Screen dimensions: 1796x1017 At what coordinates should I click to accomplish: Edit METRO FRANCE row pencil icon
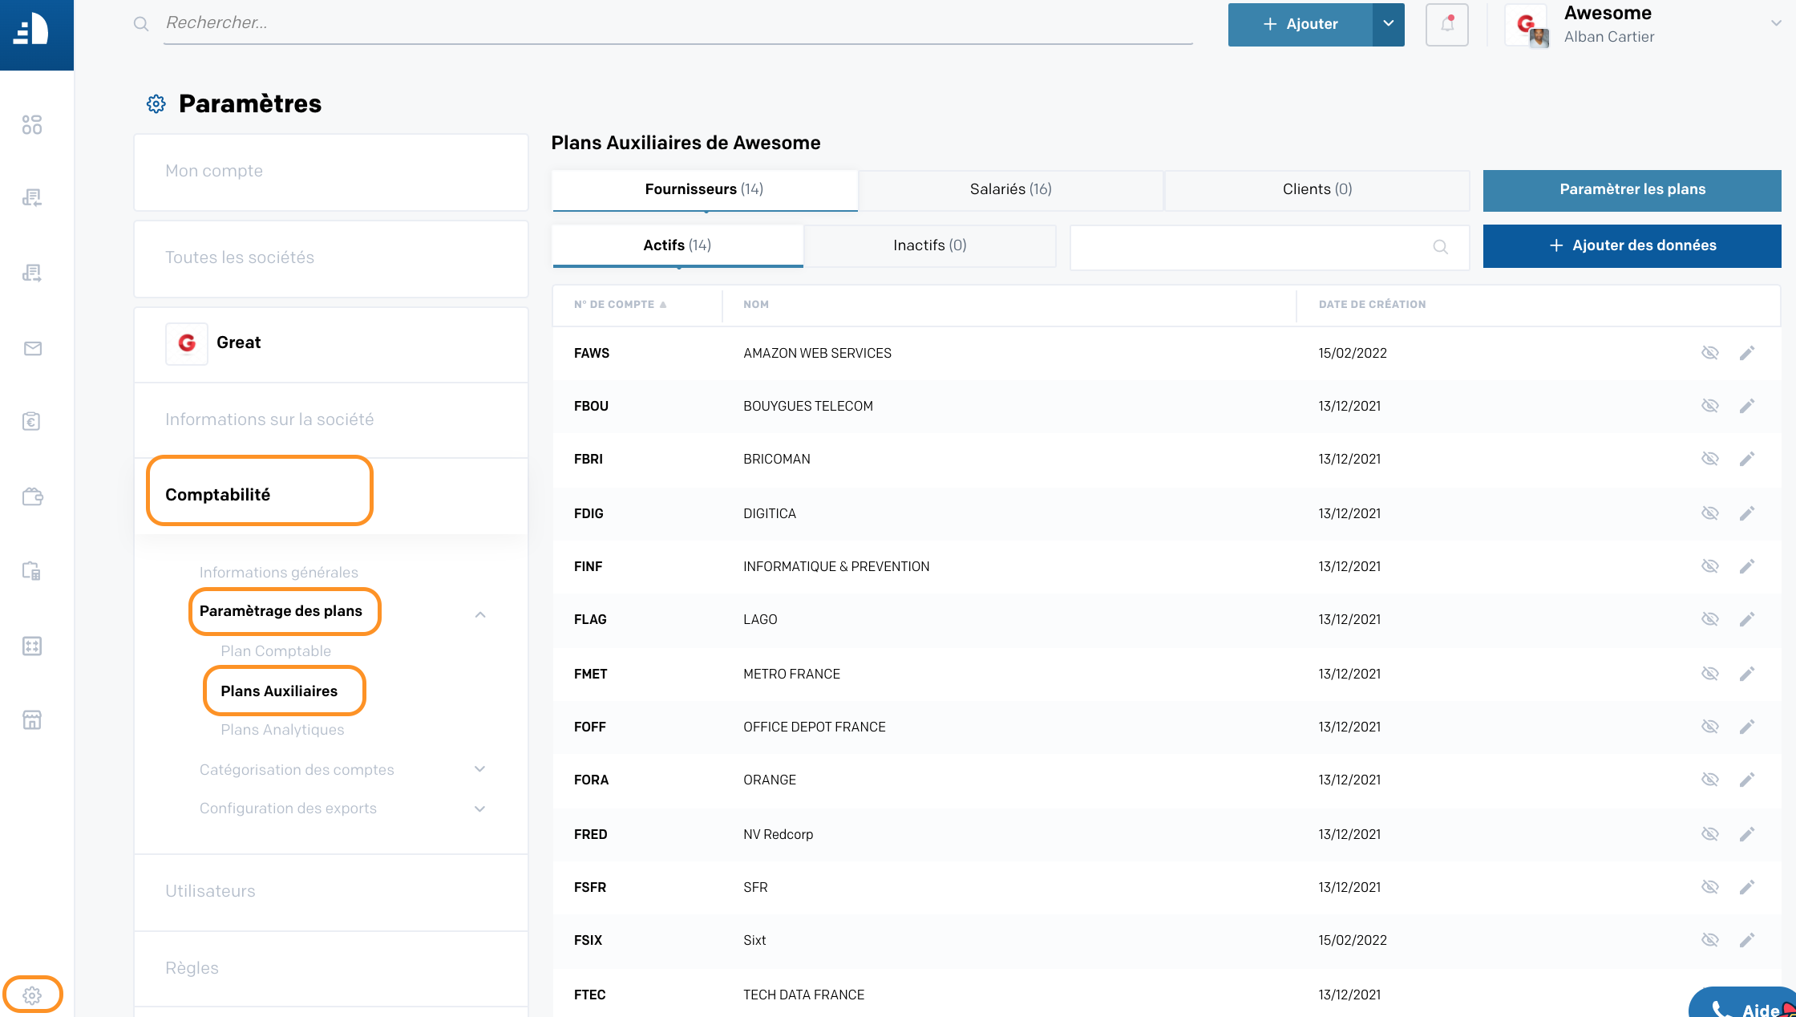1747,674
